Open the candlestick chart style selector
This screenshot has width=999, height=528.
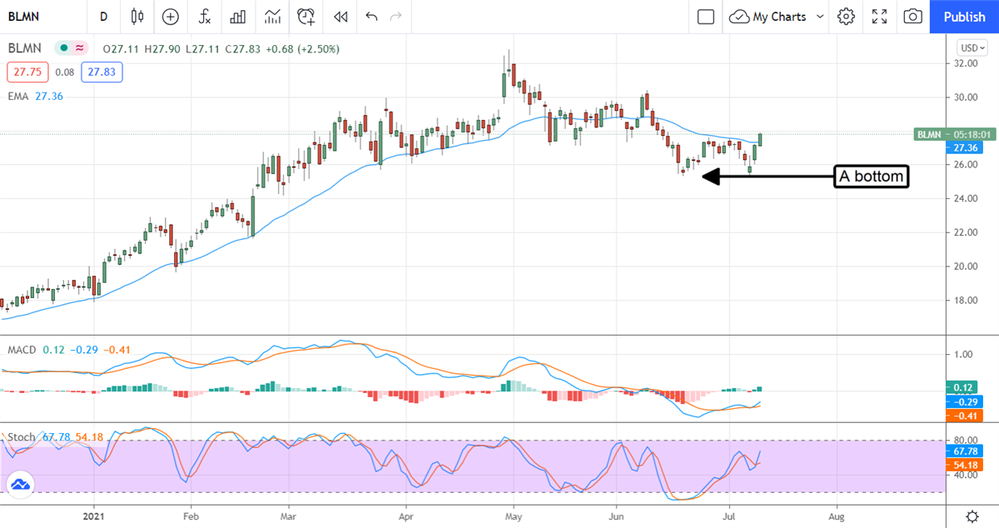(137, 17)
